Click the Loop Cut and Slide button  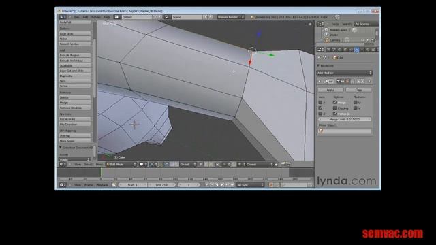75,71
